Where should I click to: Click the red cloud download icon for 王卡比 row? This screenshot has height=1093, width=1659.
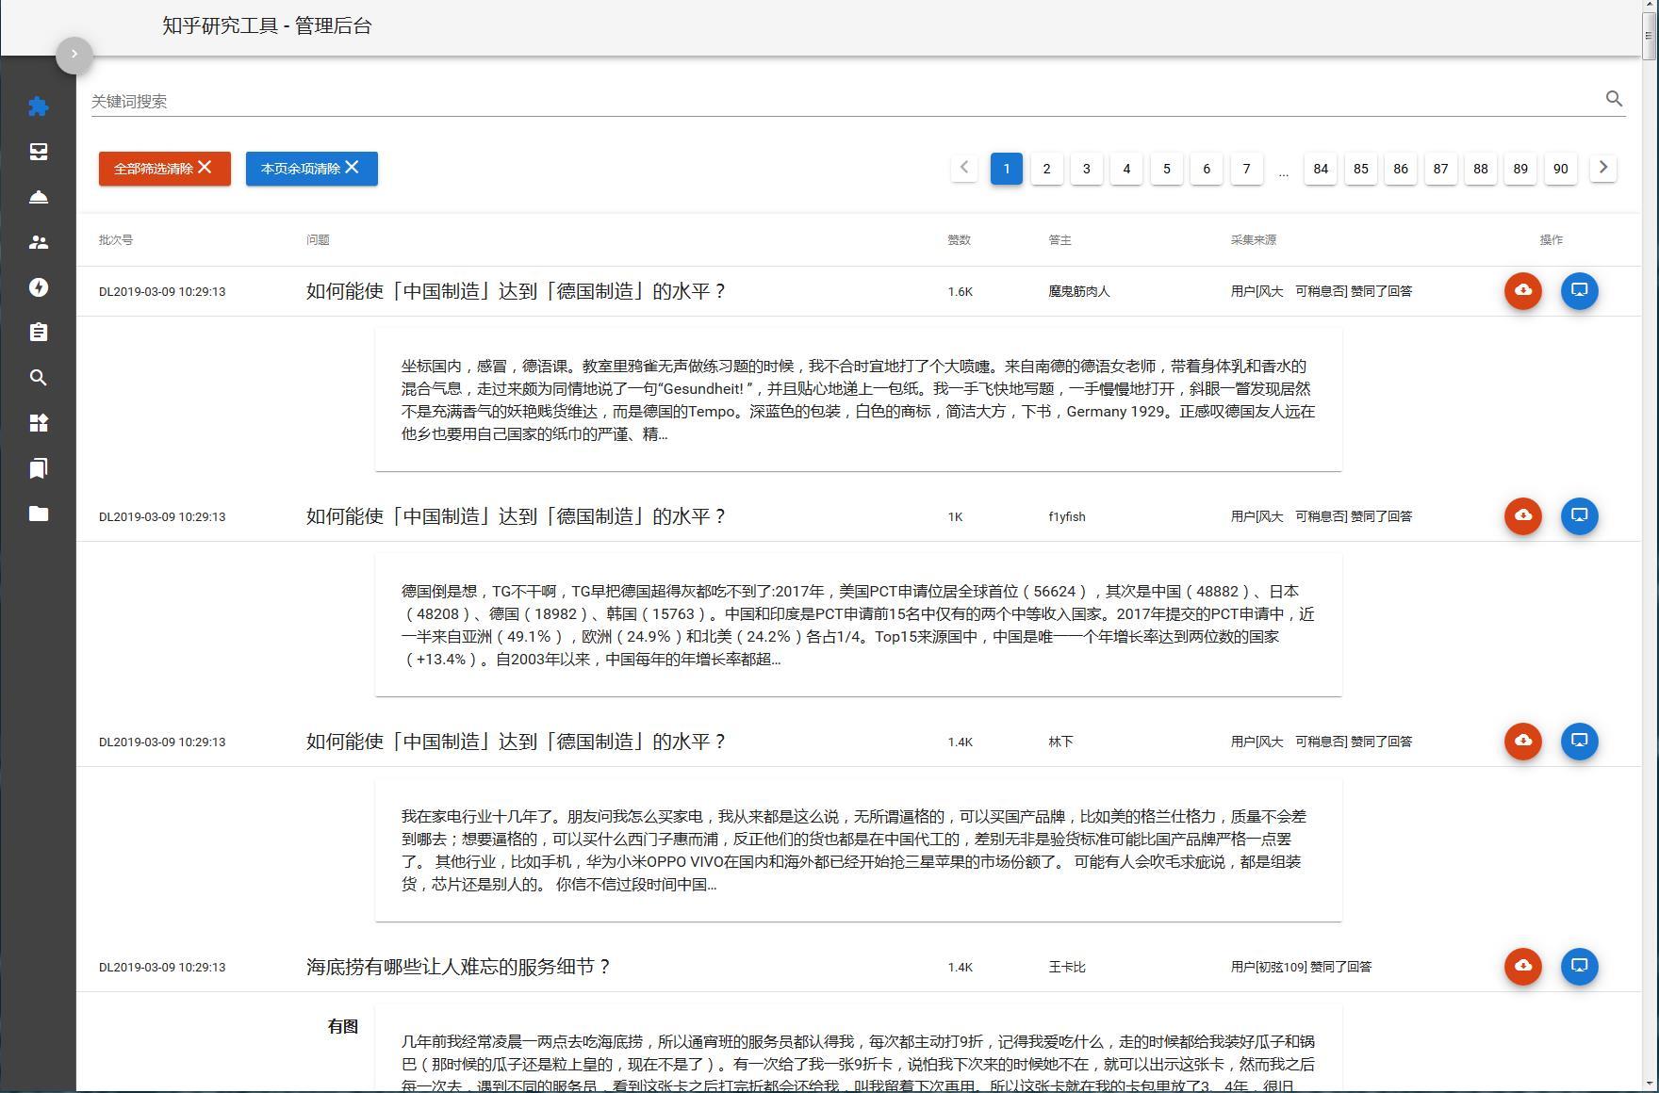(1523, 966)
